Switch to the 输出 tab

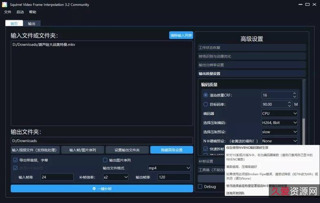(x=32, y=24)
